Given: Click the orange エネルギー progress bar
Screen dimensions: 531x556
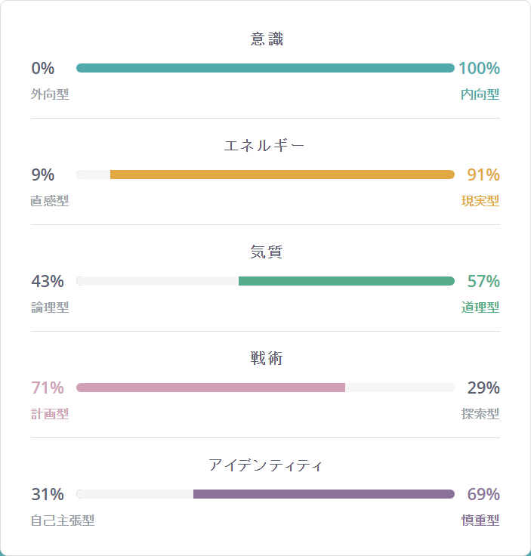Looking at the screenshot, I should pos(282,175).
